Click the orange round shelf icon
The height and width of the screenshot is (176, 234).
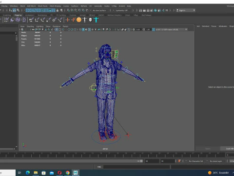click(x=79, y=20)
